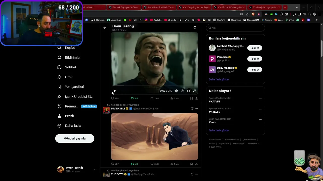Screen dimensions: 323x181
Task: Toggle repost on INVINCIBLE post showing 5 B
Action: coord(134,164)
